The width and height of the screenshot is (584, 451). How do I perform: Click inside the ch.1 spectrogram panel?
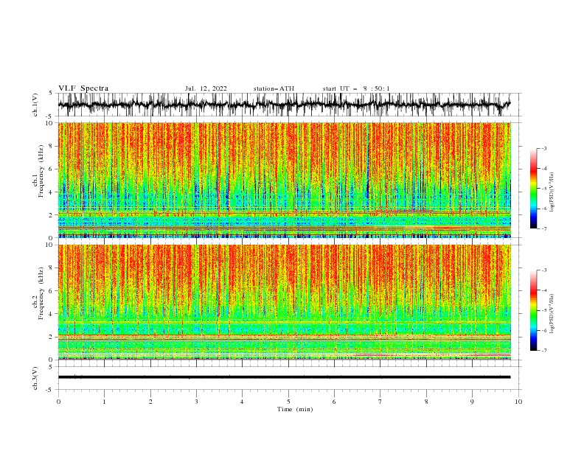(x=284, y=180)
